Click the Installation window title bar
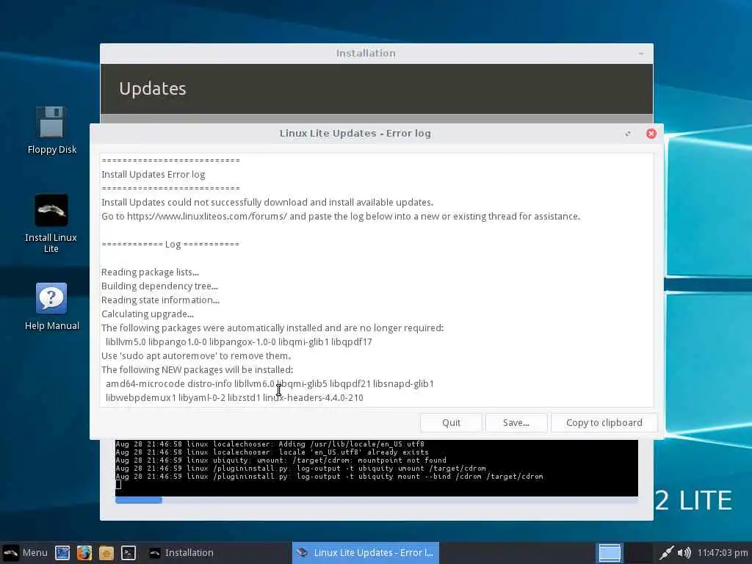This screenshot has width=752, height=564. [366, 53]
